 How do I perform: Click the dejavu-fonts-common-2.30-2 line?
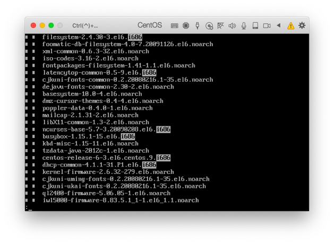point(108,87)
